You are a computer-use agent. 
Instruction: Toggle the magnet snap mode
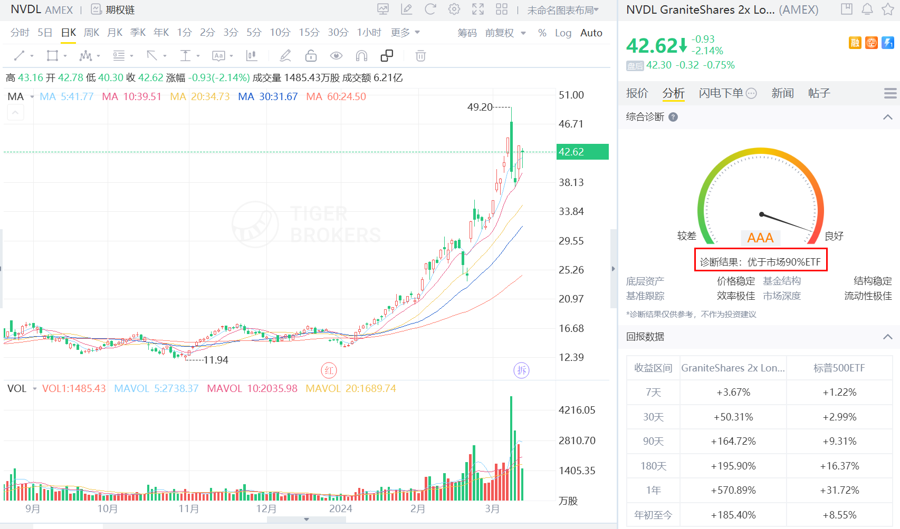pyautogui.click(x=361, y=56)
